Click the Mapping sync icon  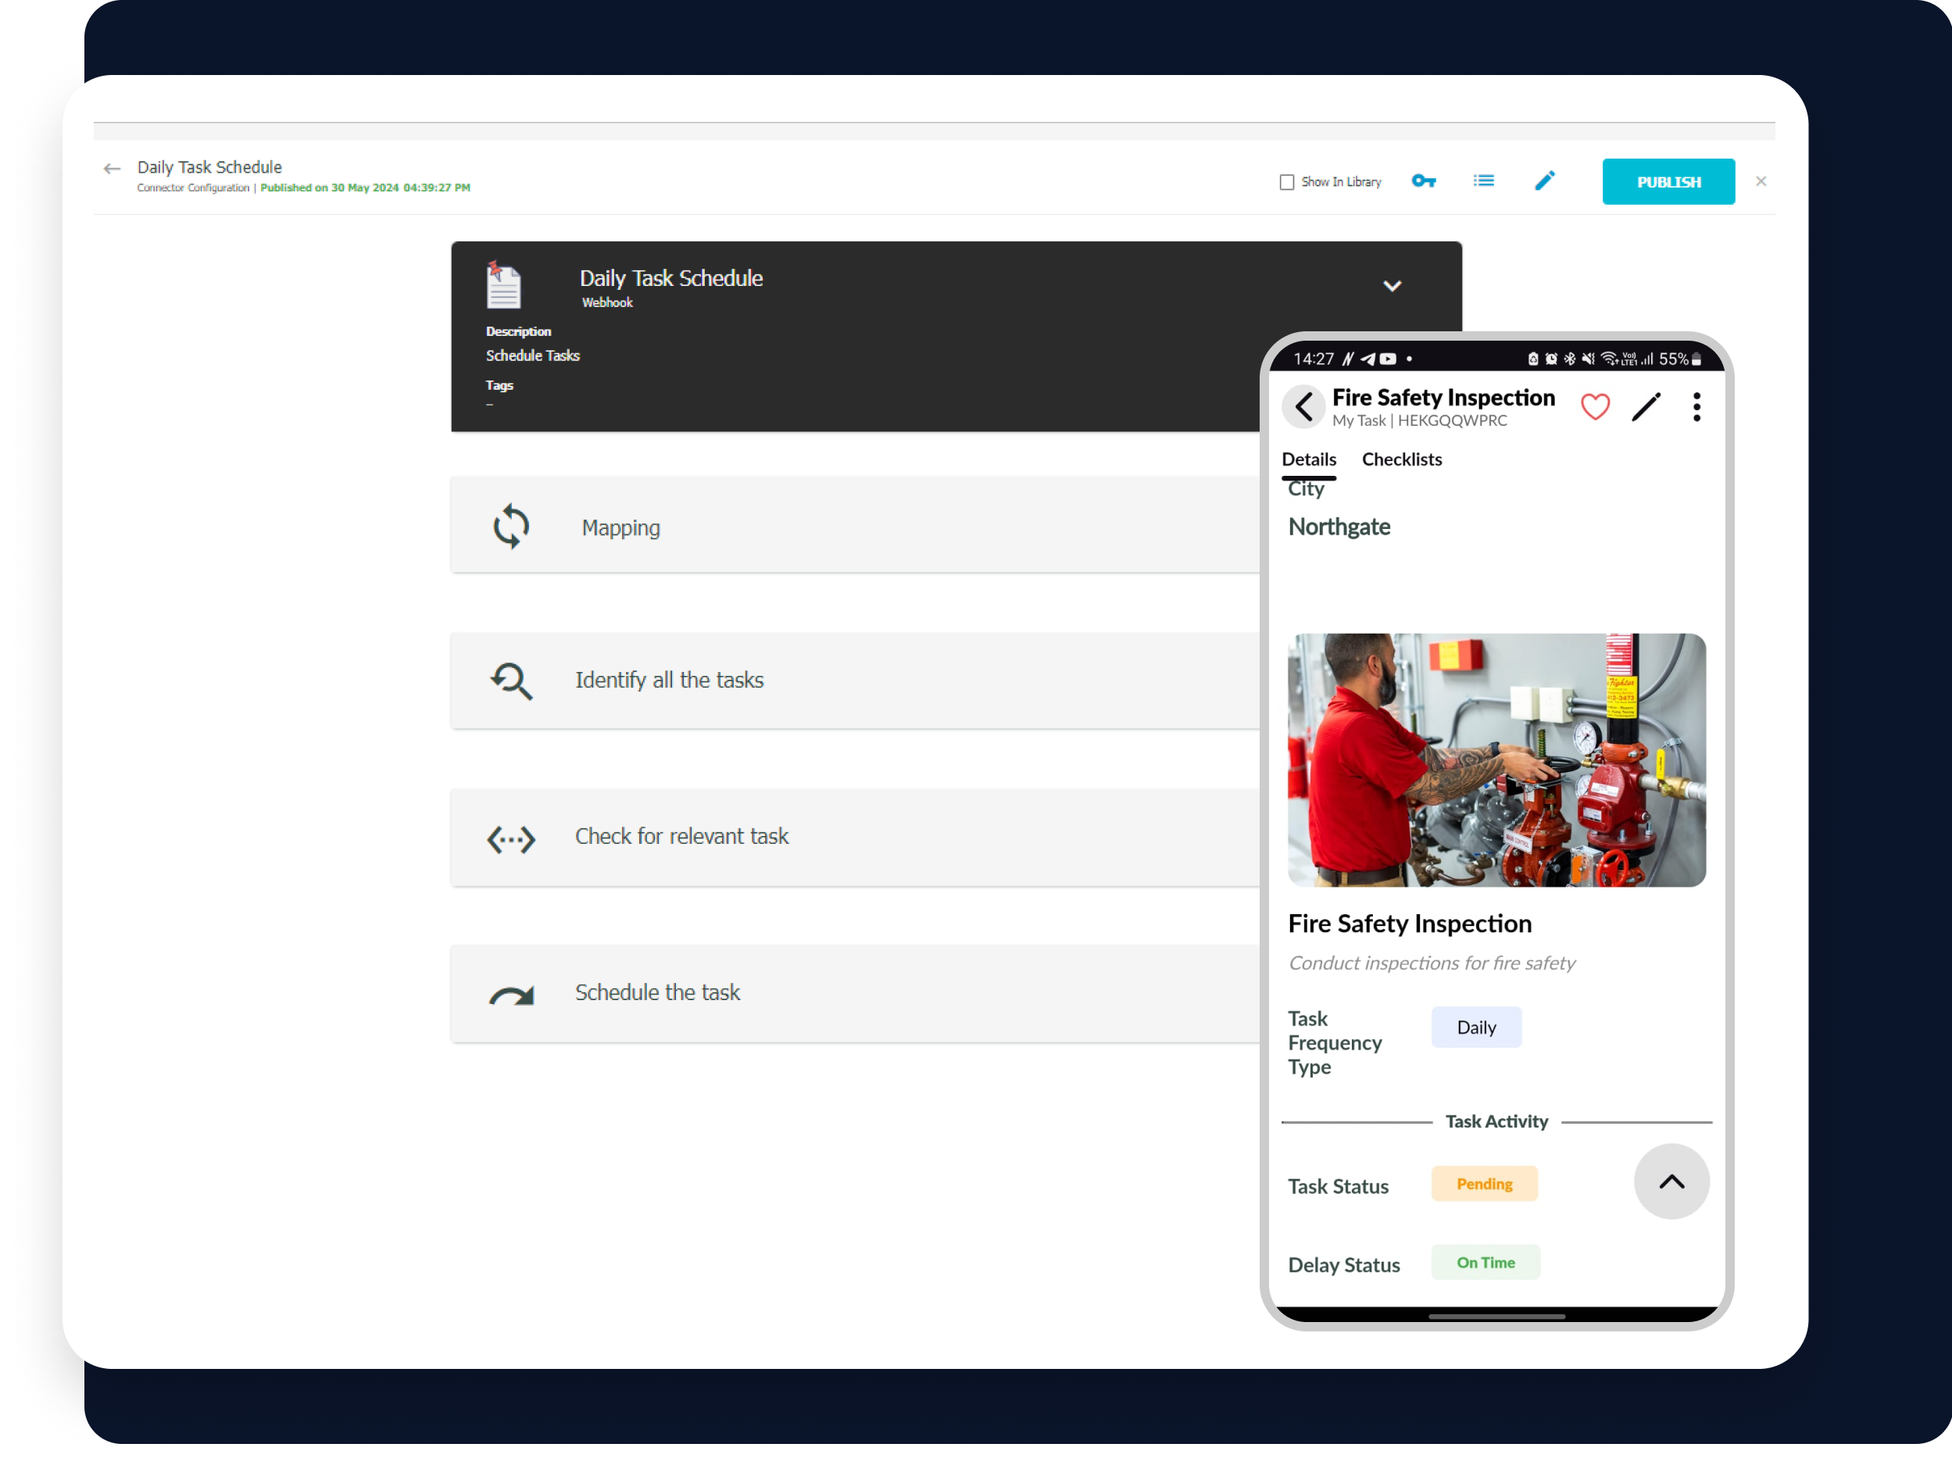click(511, 527)
